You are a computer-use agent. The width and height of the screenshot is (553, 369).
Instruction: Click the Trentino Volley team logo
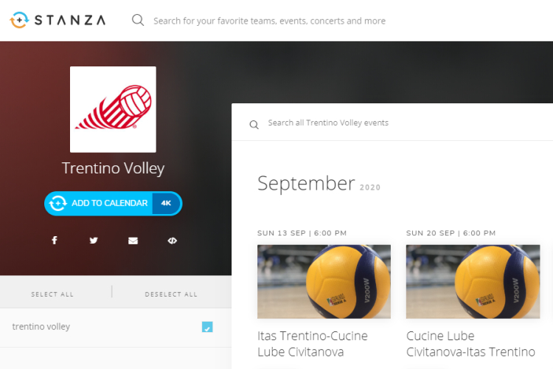coord(113,109)
